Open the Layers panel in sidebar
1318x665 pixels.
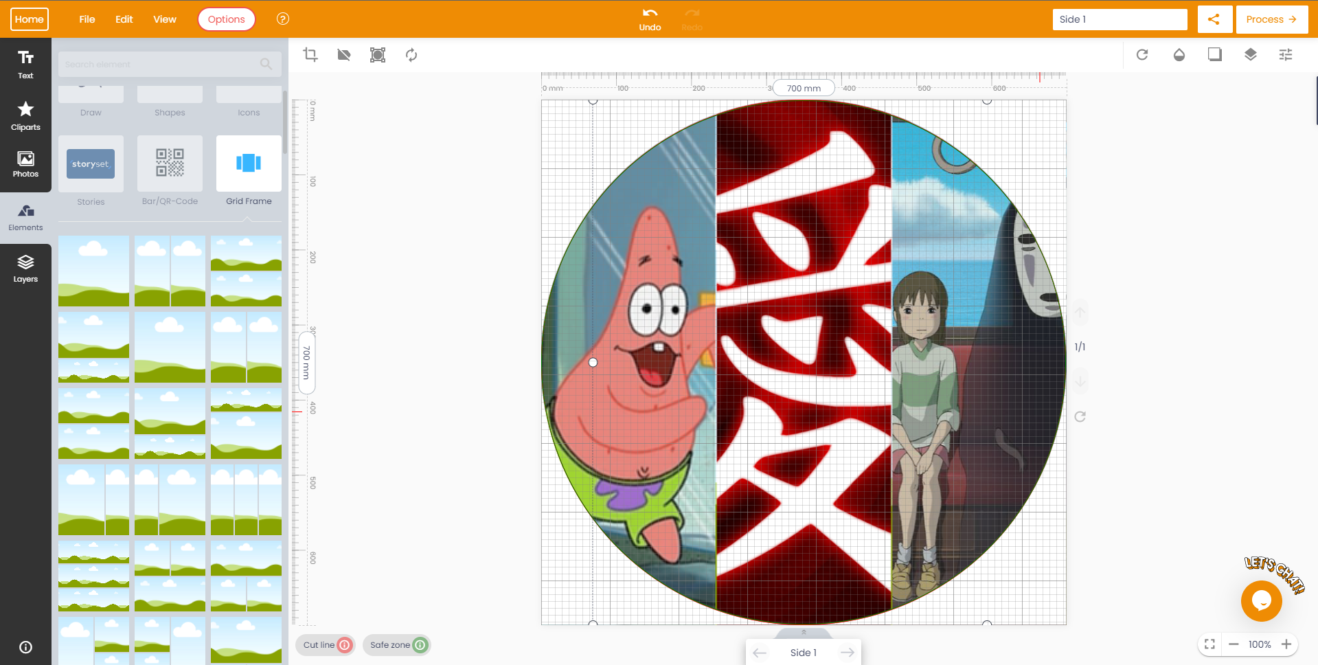25,269
